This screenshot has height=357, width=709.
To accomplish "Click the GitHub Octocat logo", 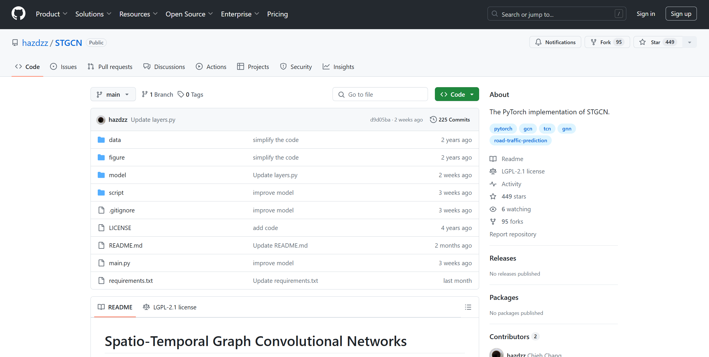I will (x=19, y=14).
